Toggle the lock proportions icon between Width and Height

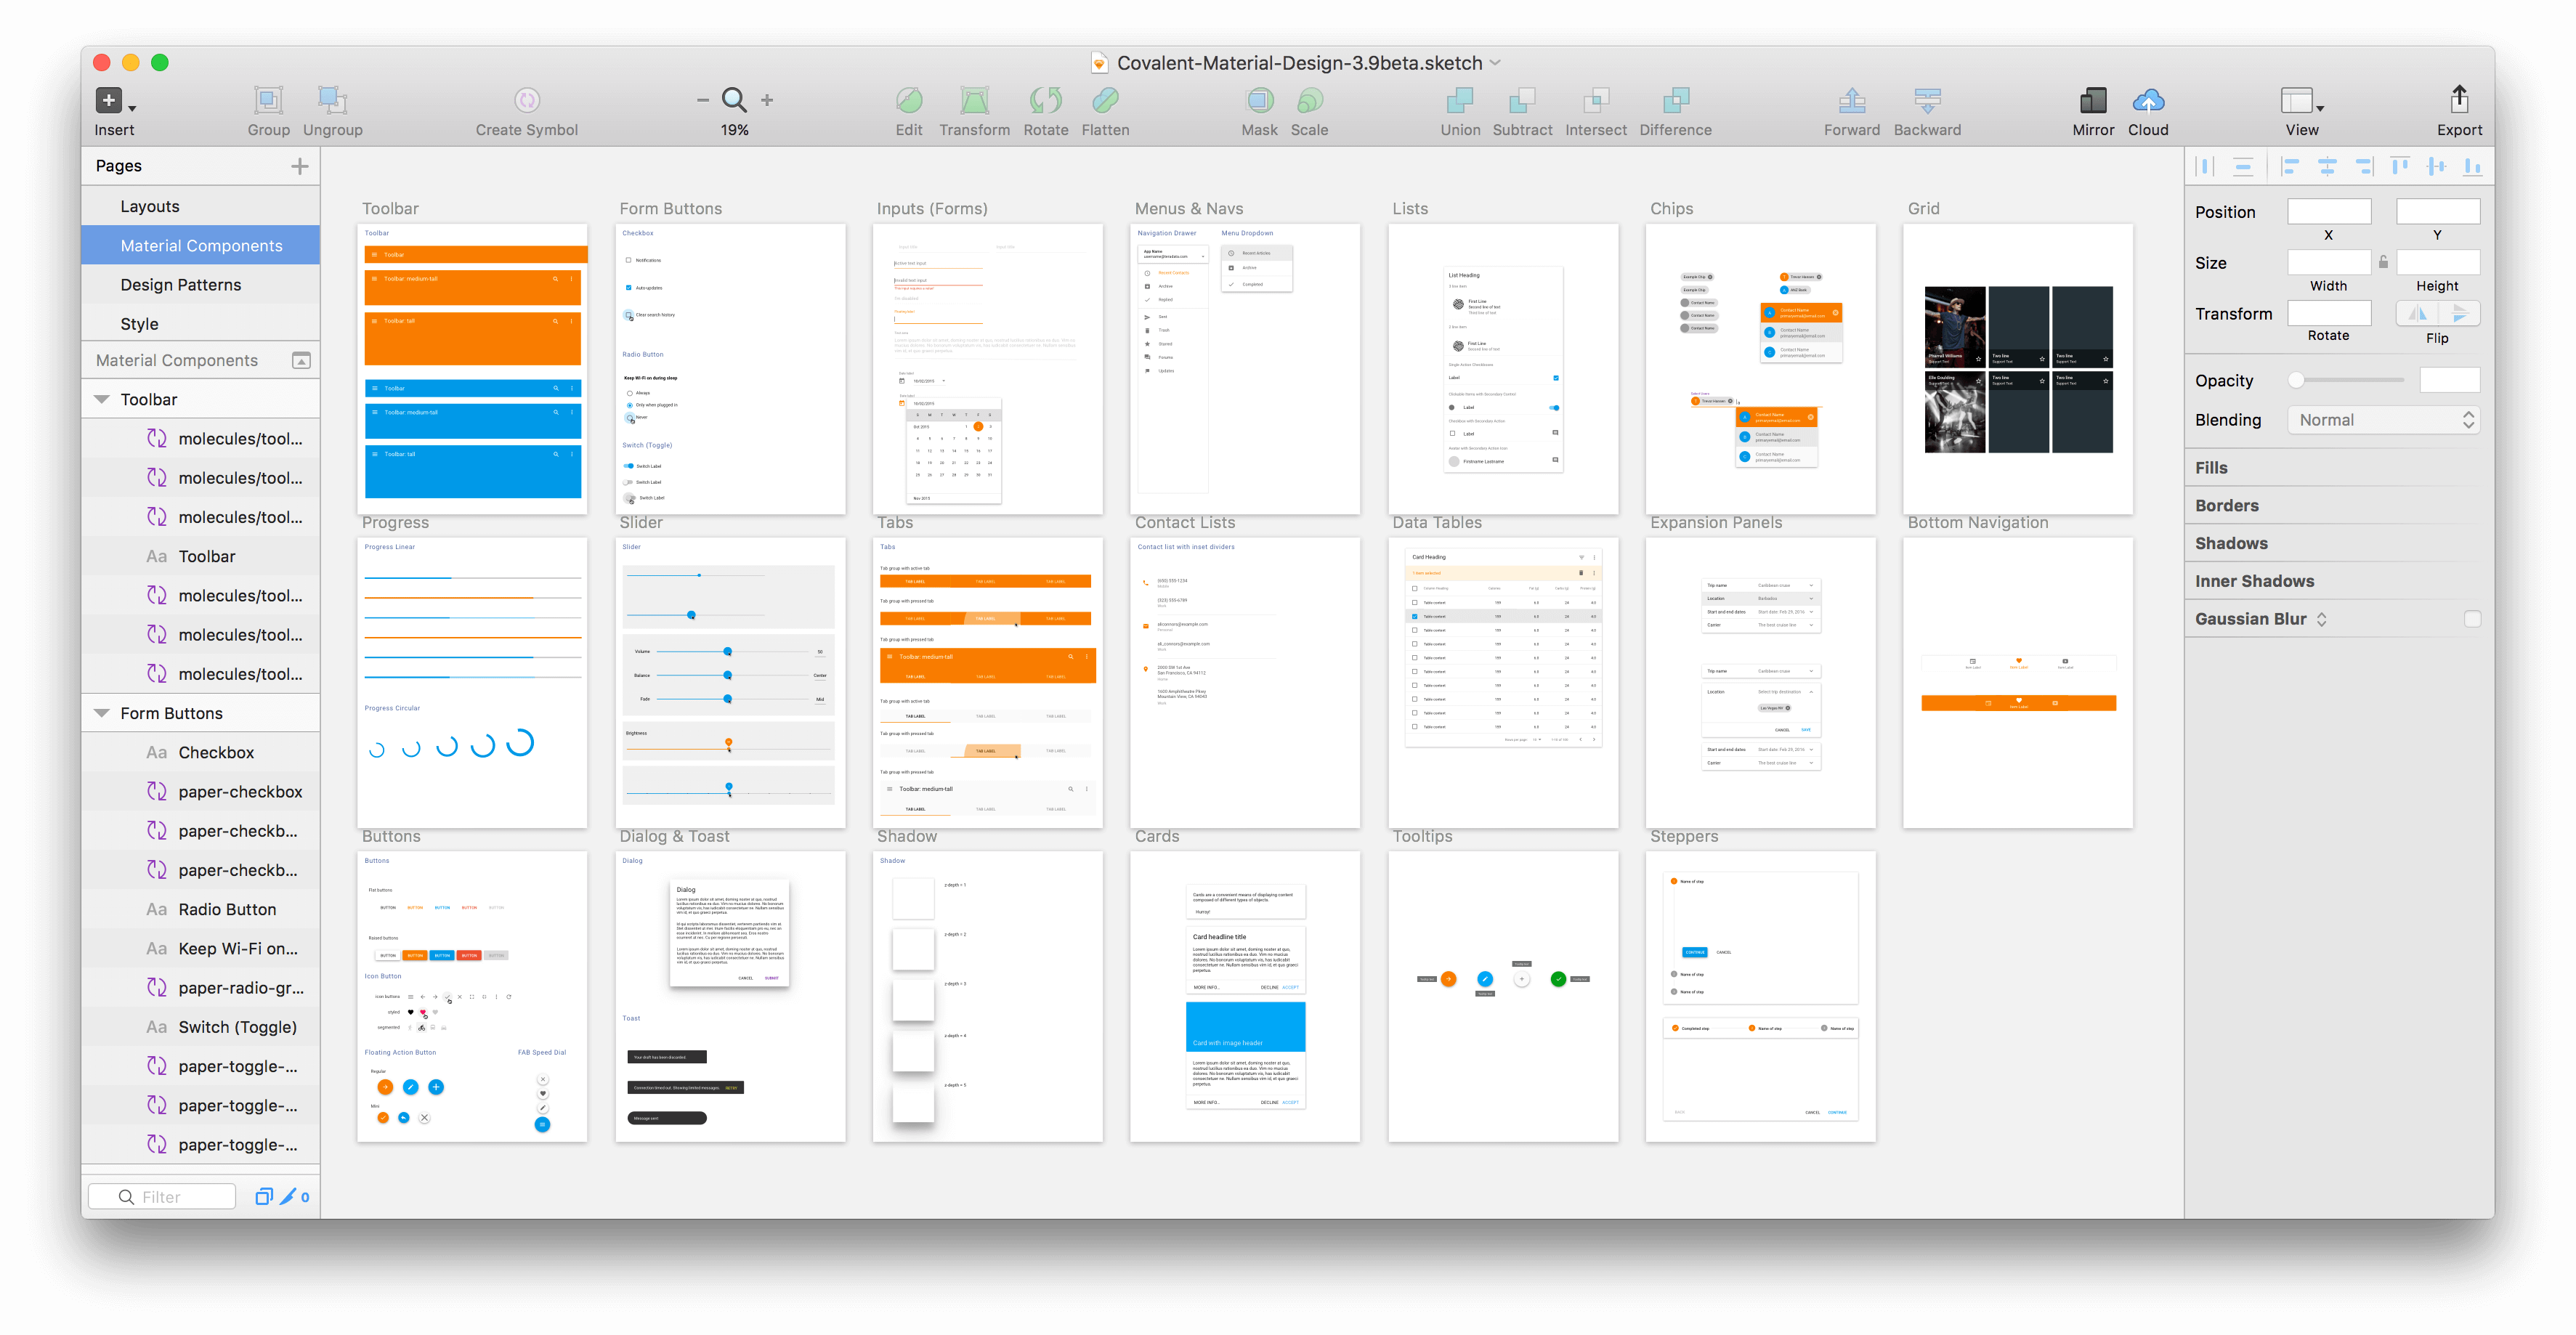point(2383,262)
